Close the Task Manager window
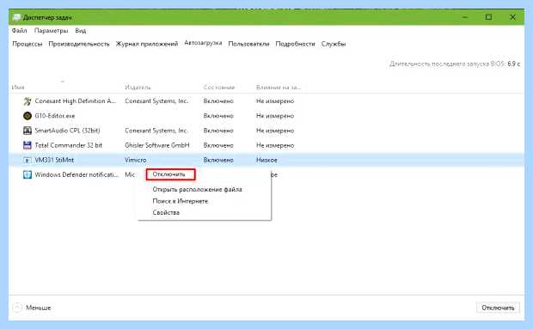Image resolution: width=533 pixels, height=329 pixels. pyautogui.click(x=512, y=17)
